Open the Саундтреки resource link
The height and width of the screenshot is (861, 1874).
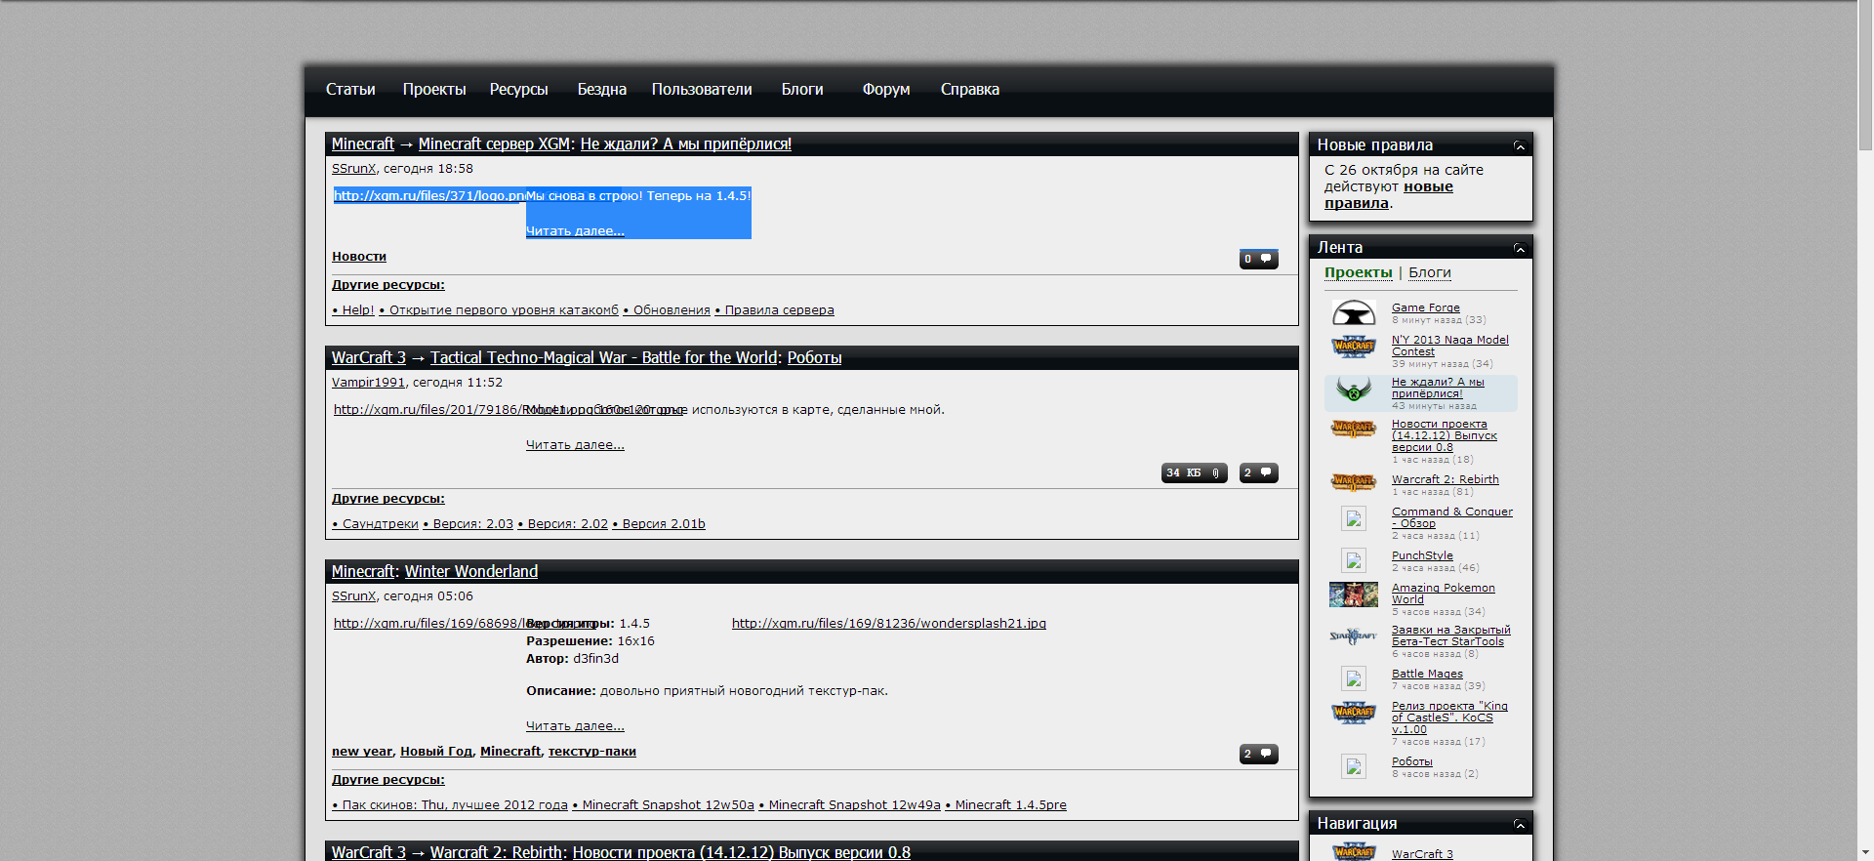[x=375, y=524]
